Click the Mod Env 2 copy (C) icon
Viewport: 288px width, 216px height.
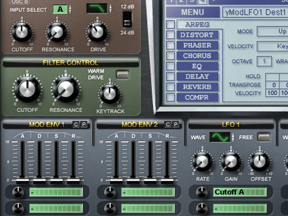[x=168, y=124]
